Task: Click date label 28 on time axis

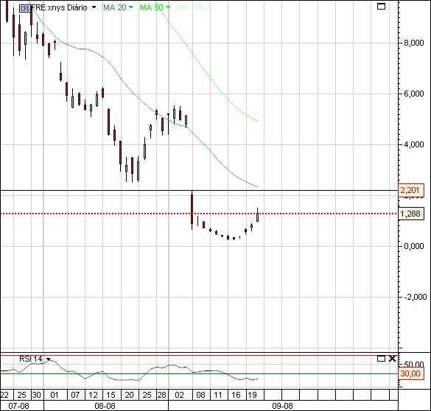Action: [161, 395]
